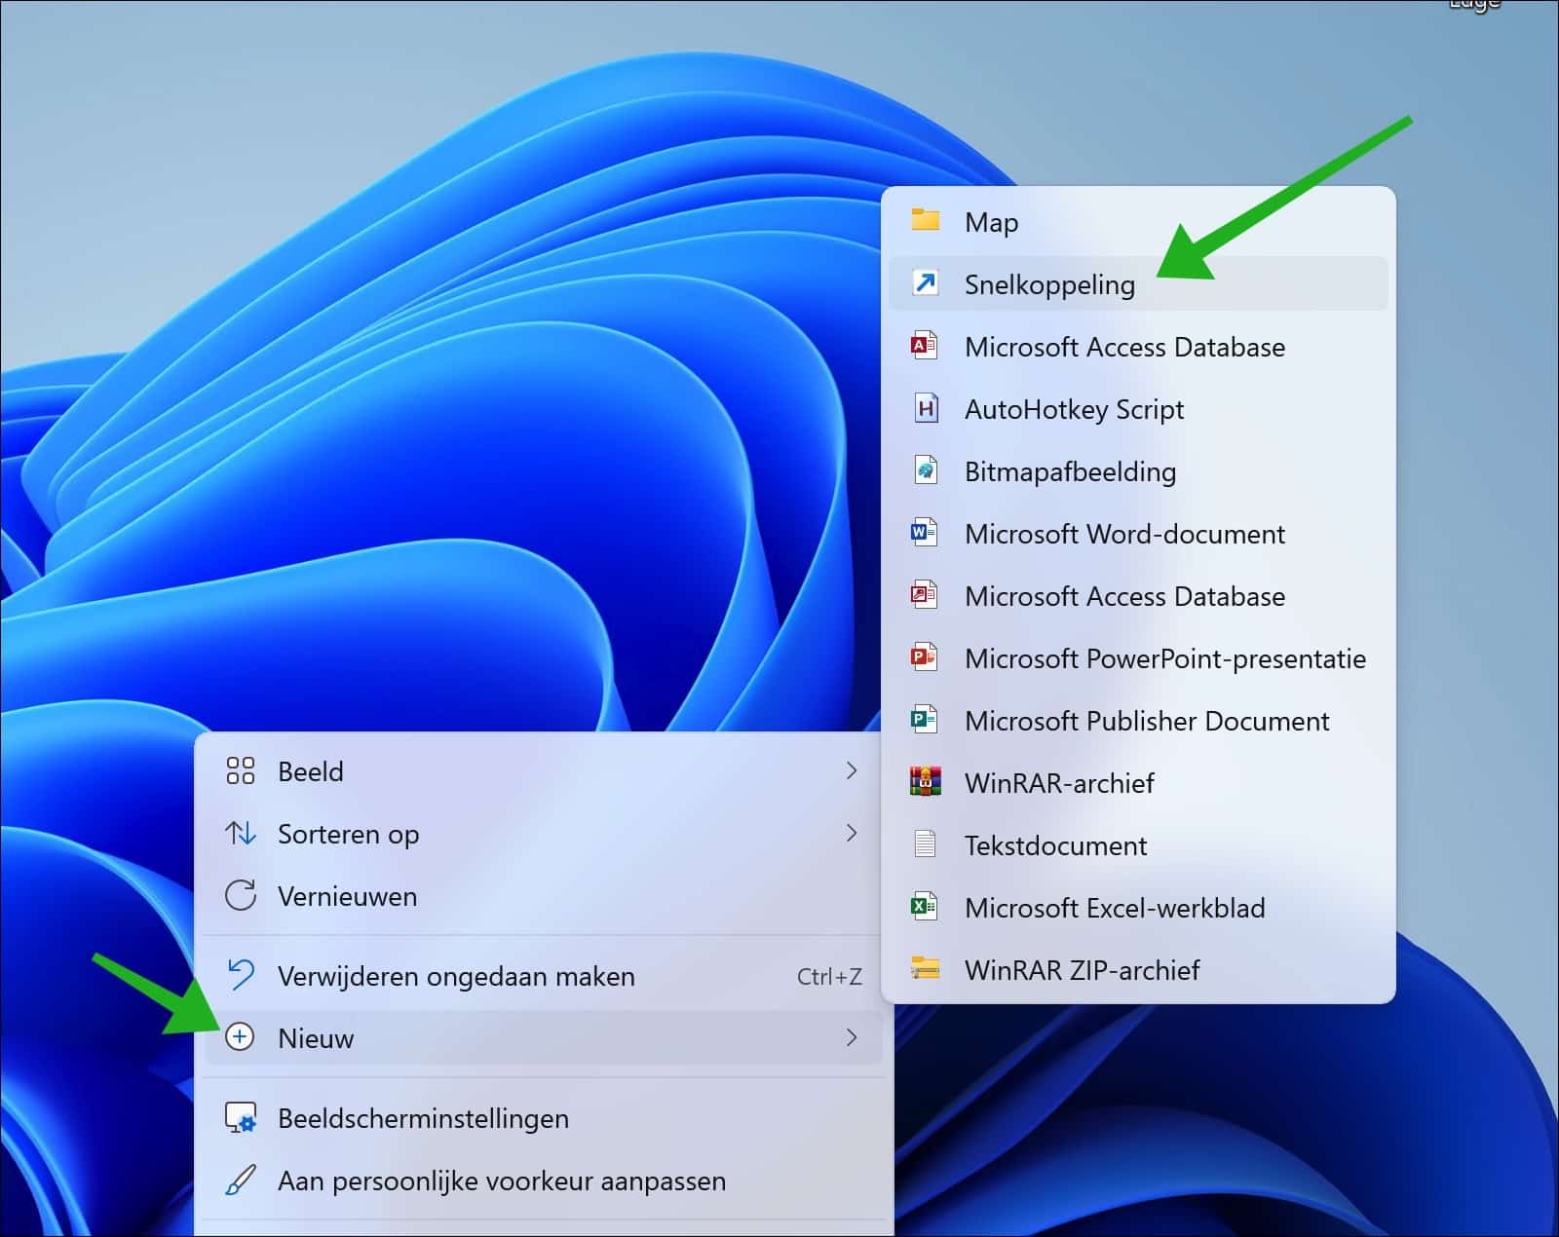Click the Beeldscherminstellingen display icon
The width and height of the screenshot is (1559, 1237).
point(241,1118)
